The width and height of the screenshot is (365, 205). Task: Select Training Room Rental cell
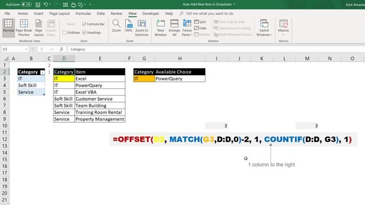[x=100, y=112]
